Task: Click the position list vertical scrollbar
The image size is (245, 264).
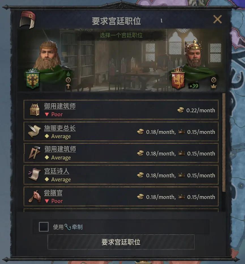Action: click(x=223, y=142)
